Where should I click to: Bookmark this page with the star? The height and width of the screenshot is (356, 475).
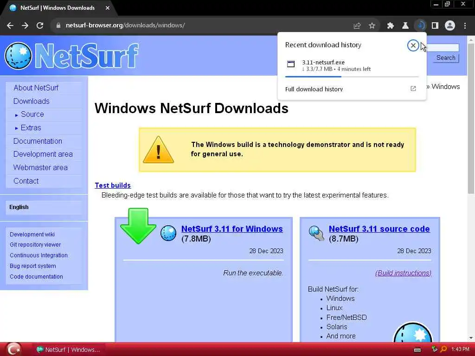(372, 26)
